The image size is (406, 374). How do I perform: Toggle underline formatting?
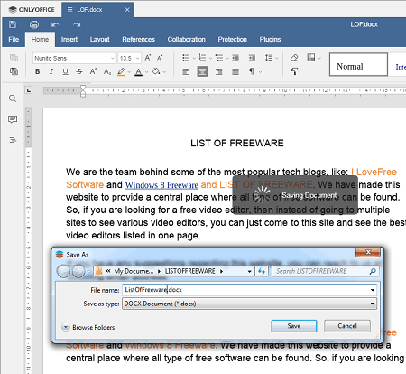click(65, 71)
